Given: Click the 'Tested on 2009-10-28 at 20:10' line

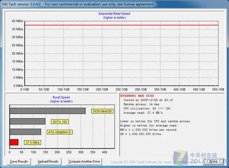Looking at the screenshot, I should (148, 100).
